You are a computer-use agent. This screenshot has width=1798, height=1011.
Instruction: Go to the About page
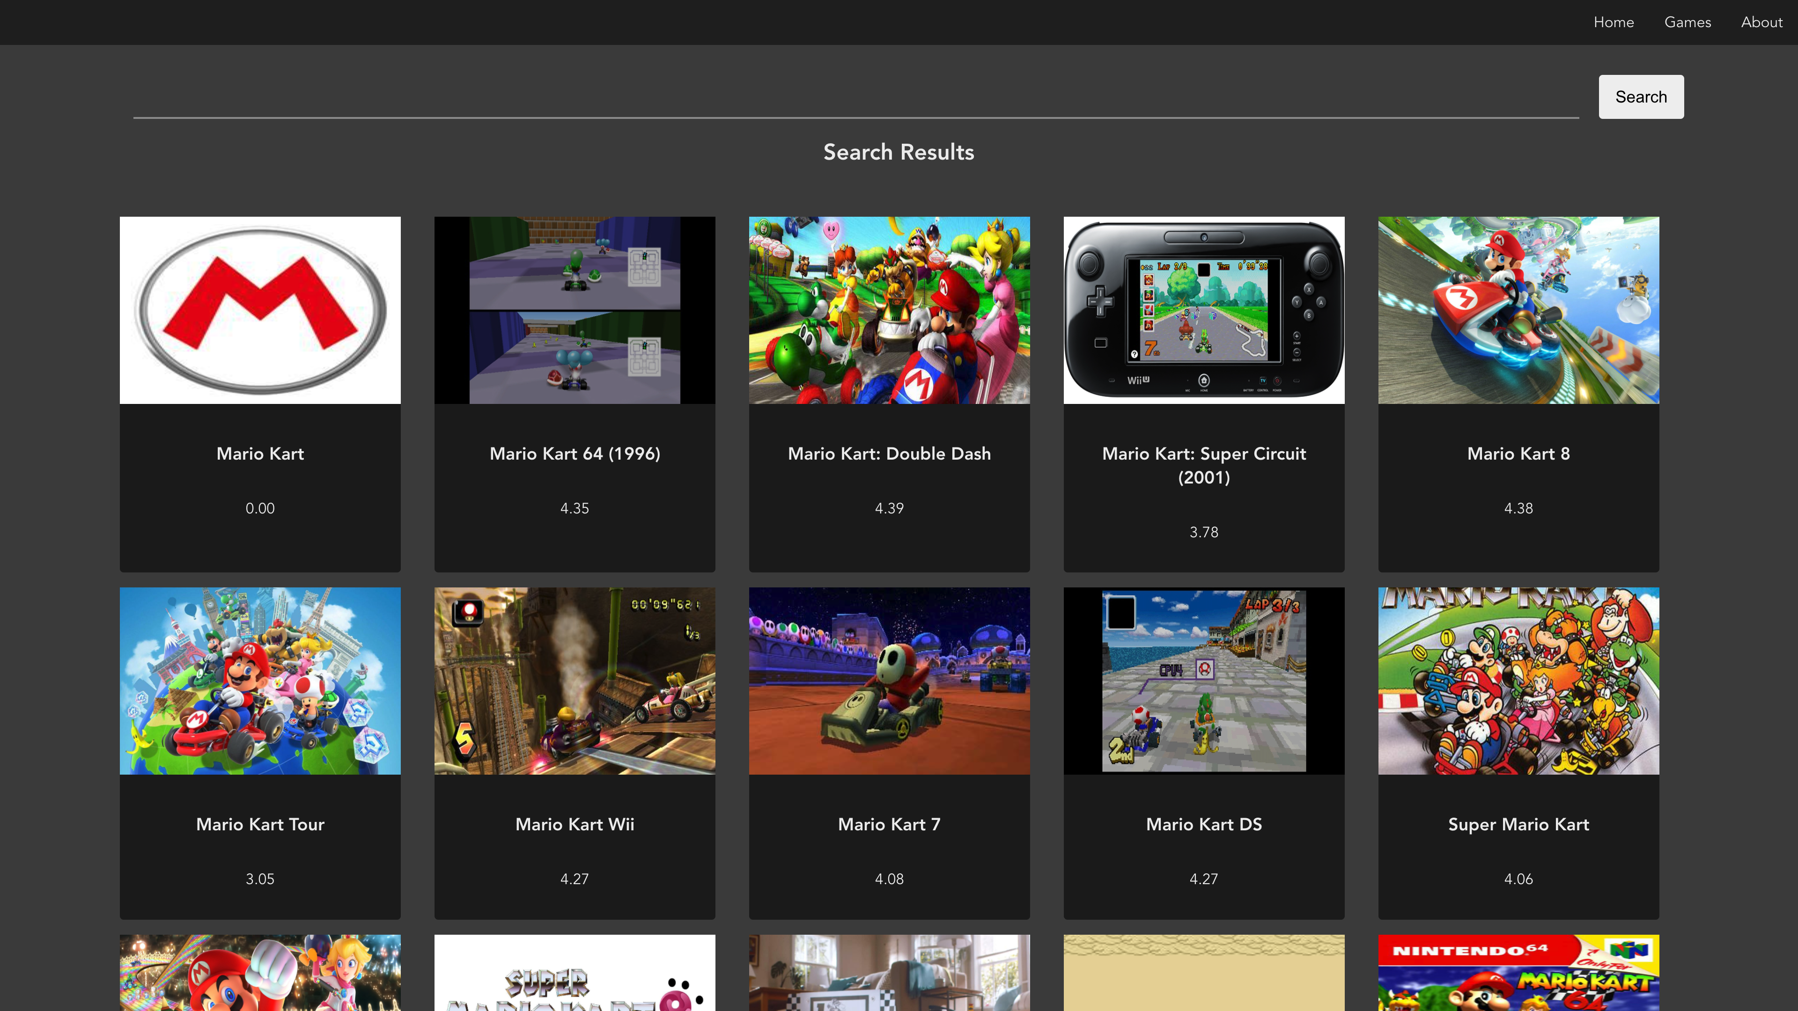pos(1761,22)
